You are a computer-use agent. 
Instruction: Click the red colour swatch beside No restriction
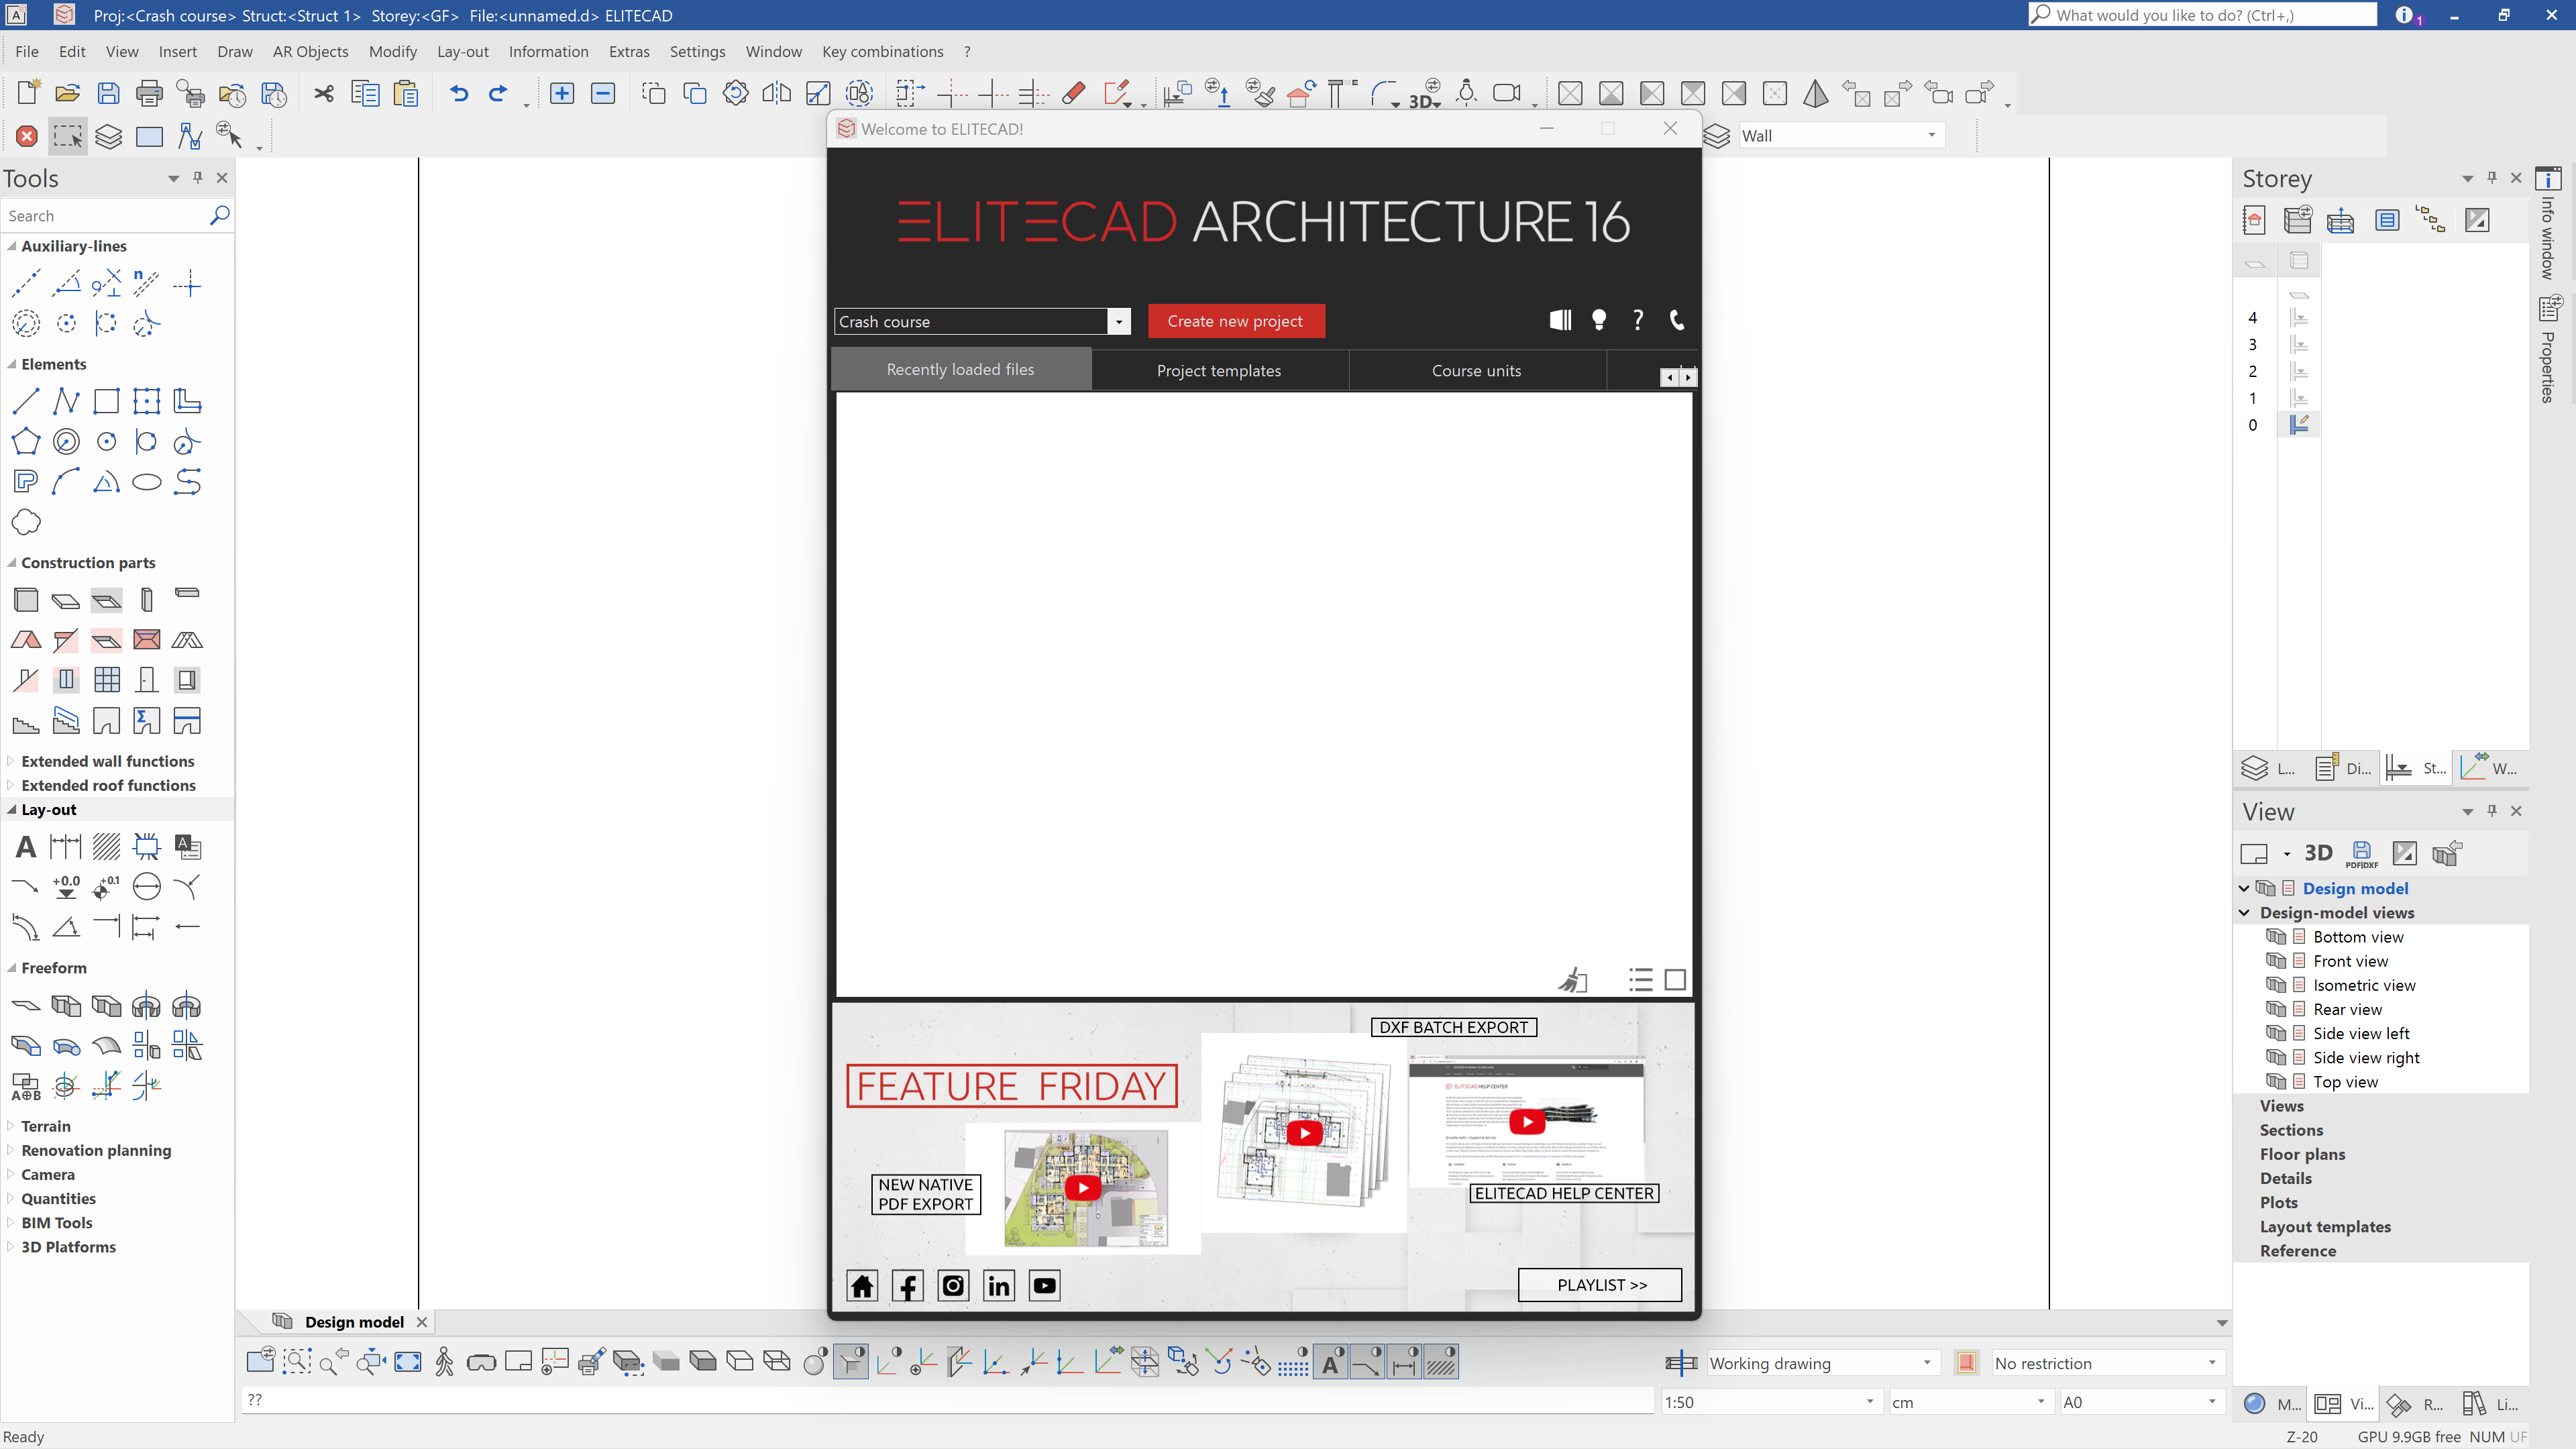coord(1966,1363)
